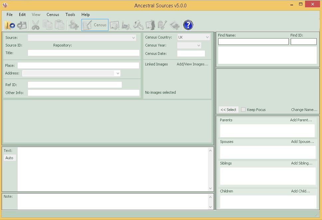Click the Spouses list box
This screenshot has height=220, width=322.
[x=268, y=152]
